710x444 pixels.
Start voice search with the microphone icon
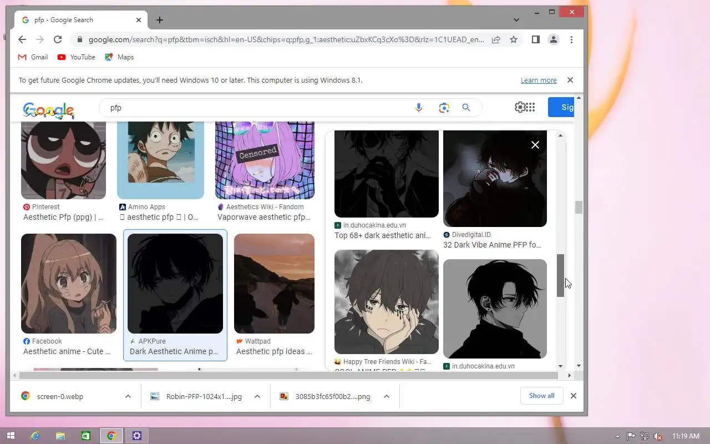[x=419, y=108]
